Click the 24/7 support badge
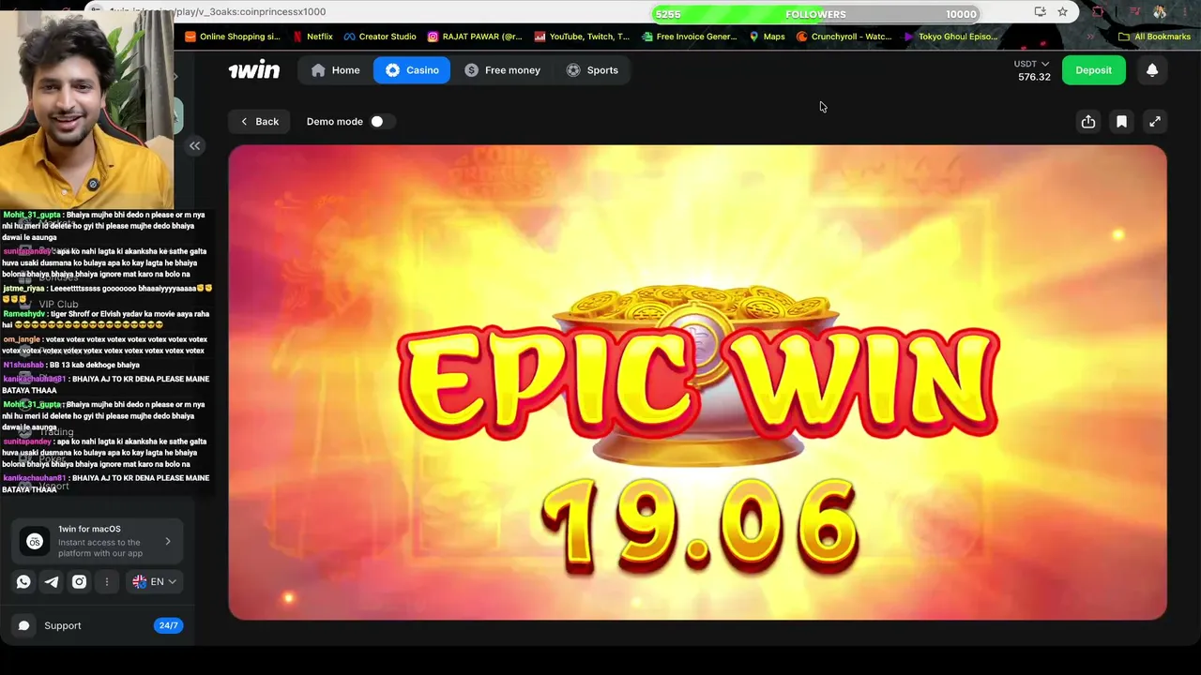This screenshot has height=675, width=1201. [x=168, y=626]
